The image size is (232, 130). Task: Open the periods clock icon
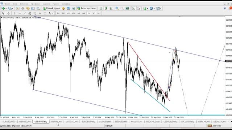tap(151, 8)
